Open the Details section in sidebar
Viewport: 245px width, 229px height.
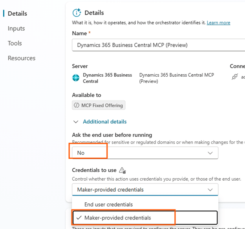(17, 14)
